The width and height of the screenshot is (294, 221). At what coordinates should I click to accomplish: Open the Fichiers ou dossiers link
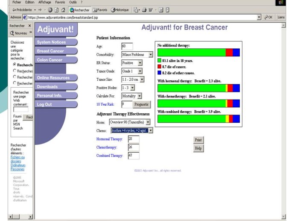pyautogui.click(x=17, y=159)
